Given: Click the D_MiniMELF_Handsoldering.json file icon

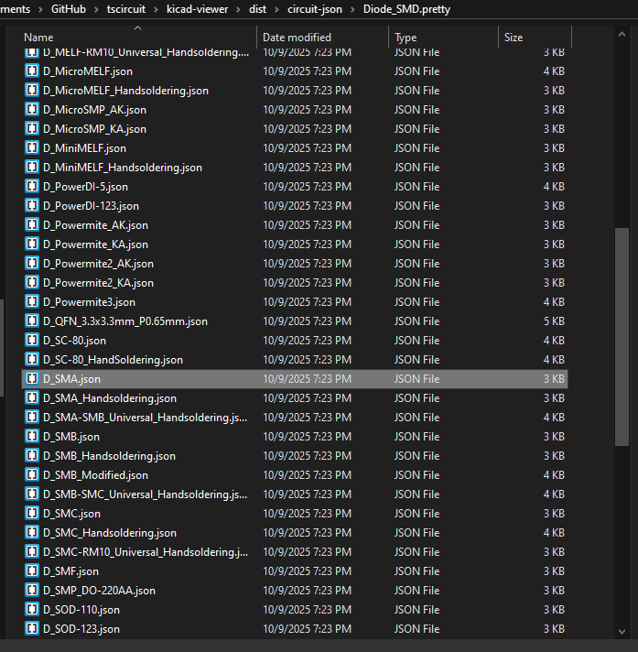Looking at the screenshot, I should (32, 168).
